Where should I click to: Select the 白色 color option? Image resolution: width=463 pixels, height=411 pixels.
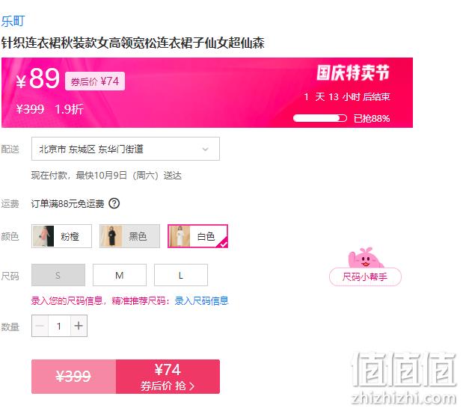(x=197, y=236)
